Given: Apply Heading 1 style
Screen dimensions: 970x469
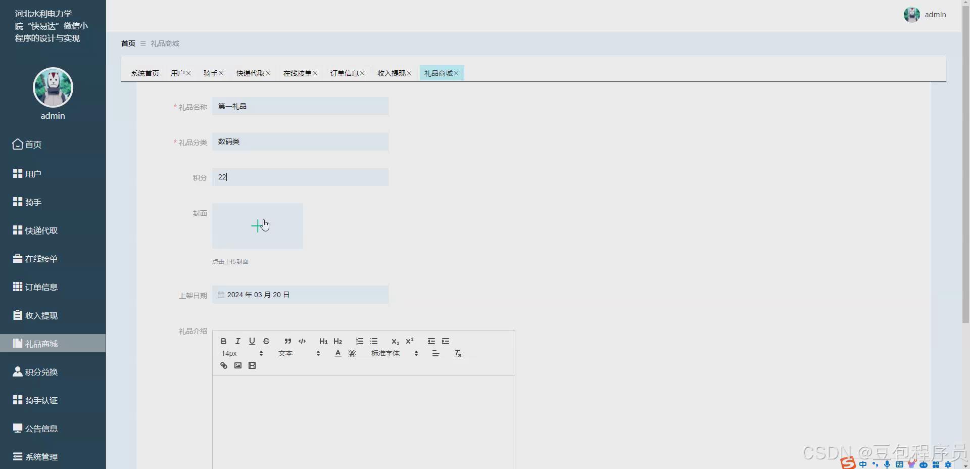Looking at the screenshot, I should 323,341.
